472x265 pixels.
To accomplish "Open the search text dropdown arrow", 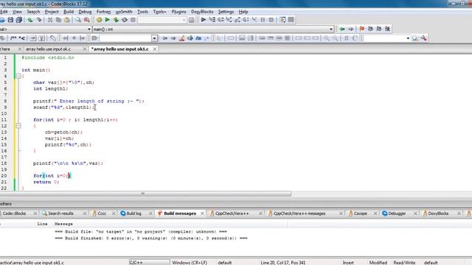I will (154, 38).
